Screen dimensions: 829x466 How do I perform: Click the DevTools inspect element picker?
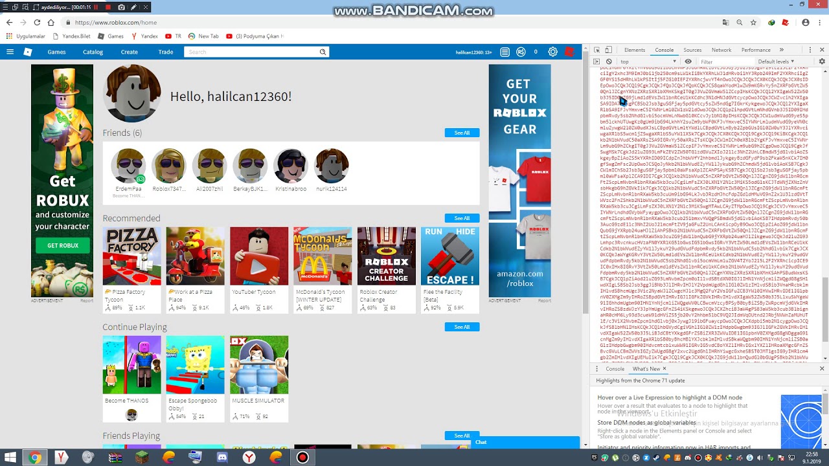point(596,50)
